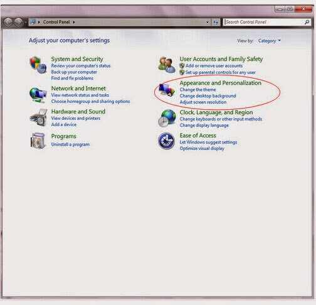
Task: Click the Control Panel breadcrumb
Action: pos(56,22)
